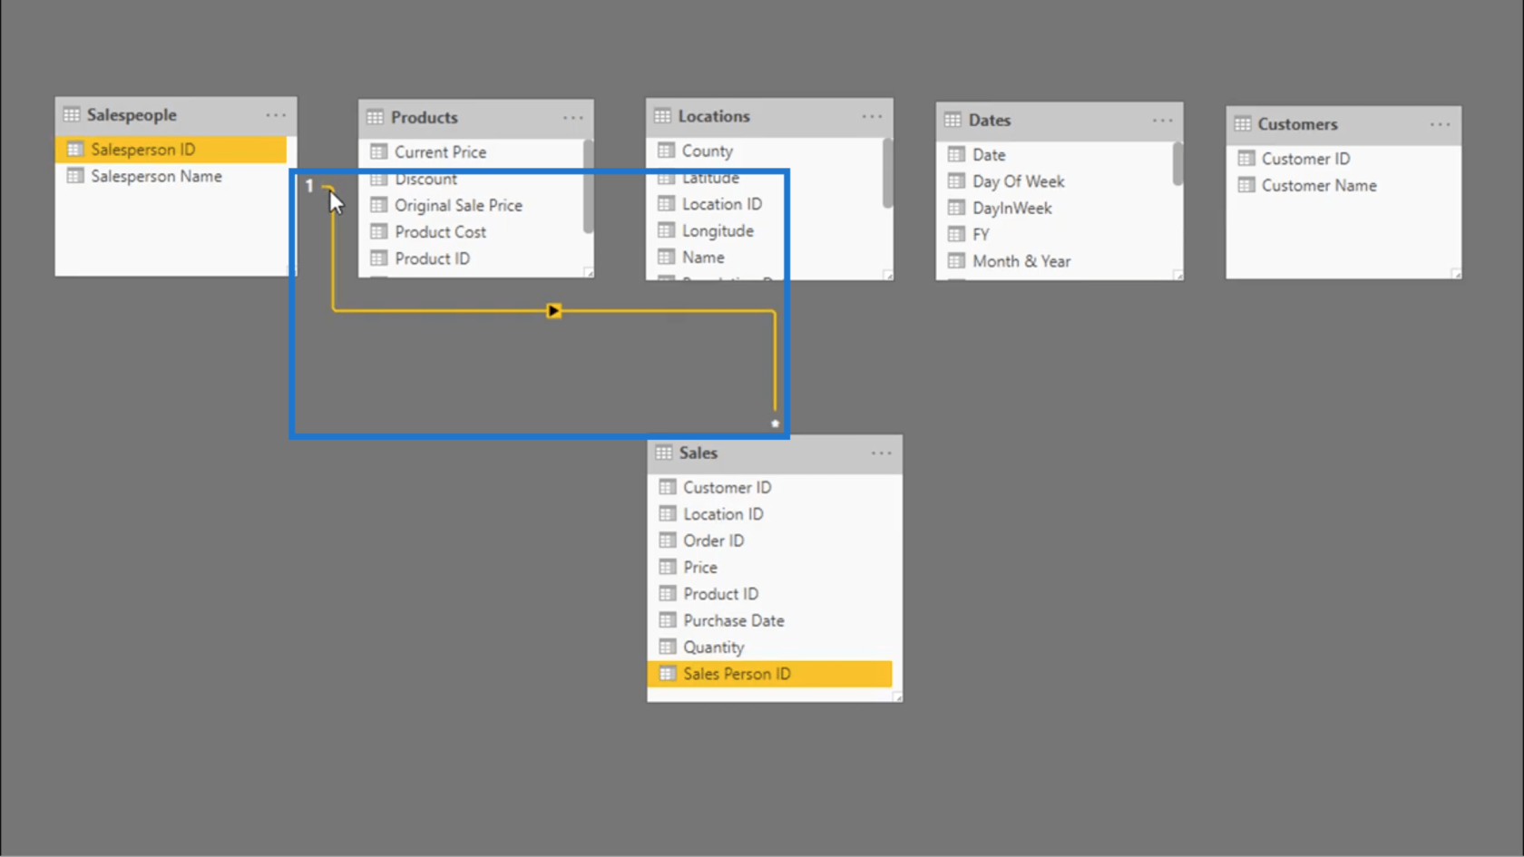
Task: Select the Salesperson ID field
Action: 171,150
